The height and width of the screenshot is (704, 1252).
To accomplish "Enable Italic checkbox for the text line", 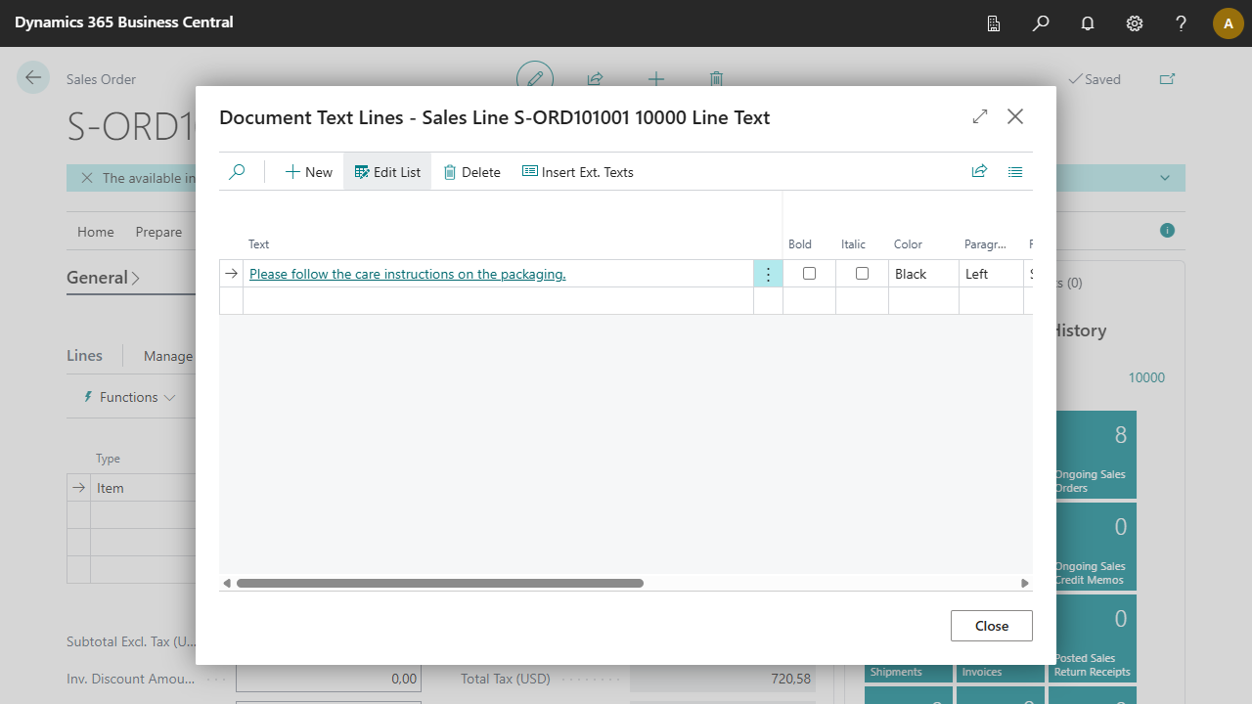I will pos(862,274).
